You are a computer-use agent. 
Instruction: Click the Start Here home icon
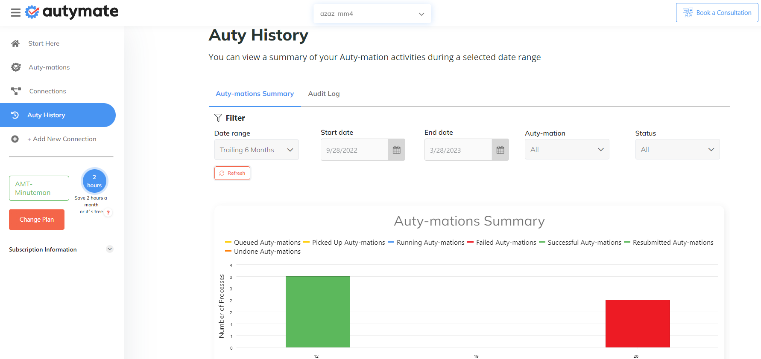pyautogui.click(x=15, y=43)
